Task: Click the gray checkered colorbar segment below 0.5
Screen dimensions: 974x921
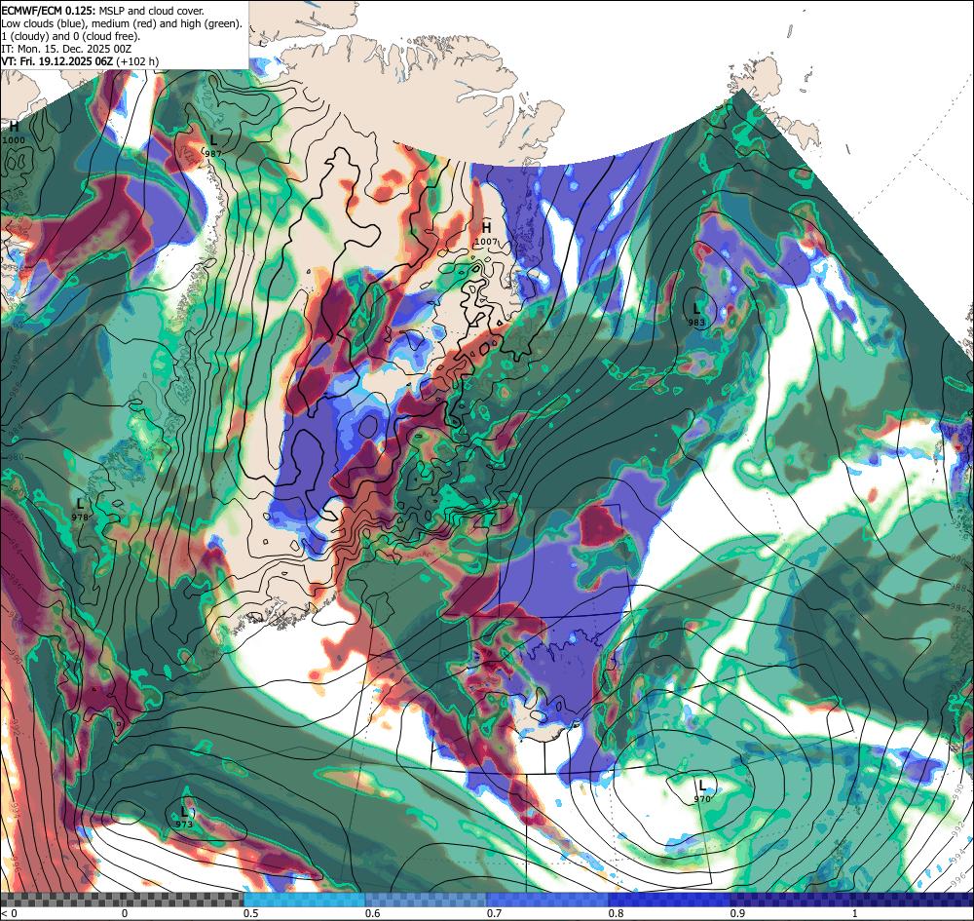Action: pyautogui.click(x=122, y=900)
